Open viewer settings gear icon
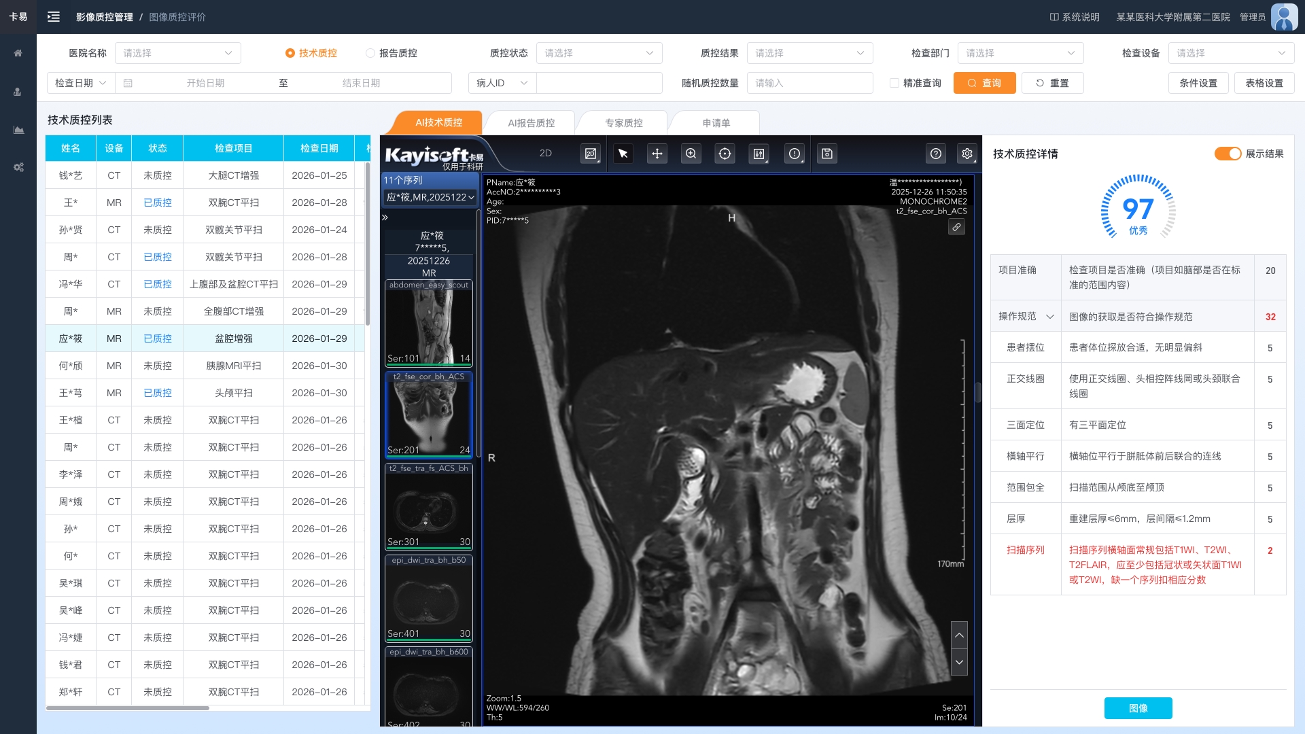Image resolution: width=1305 pixels, height=734 pixels. point(967,154)
